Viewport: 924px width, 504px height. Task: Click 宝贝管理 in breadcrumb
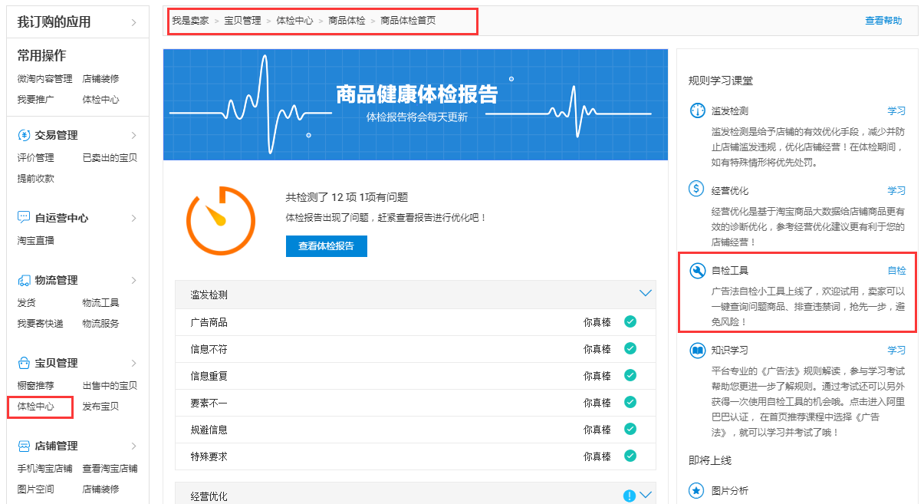point(242,21)
